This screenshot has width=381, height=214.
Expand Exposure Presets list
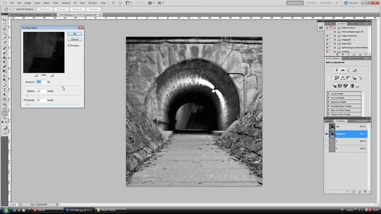point(329,102)
